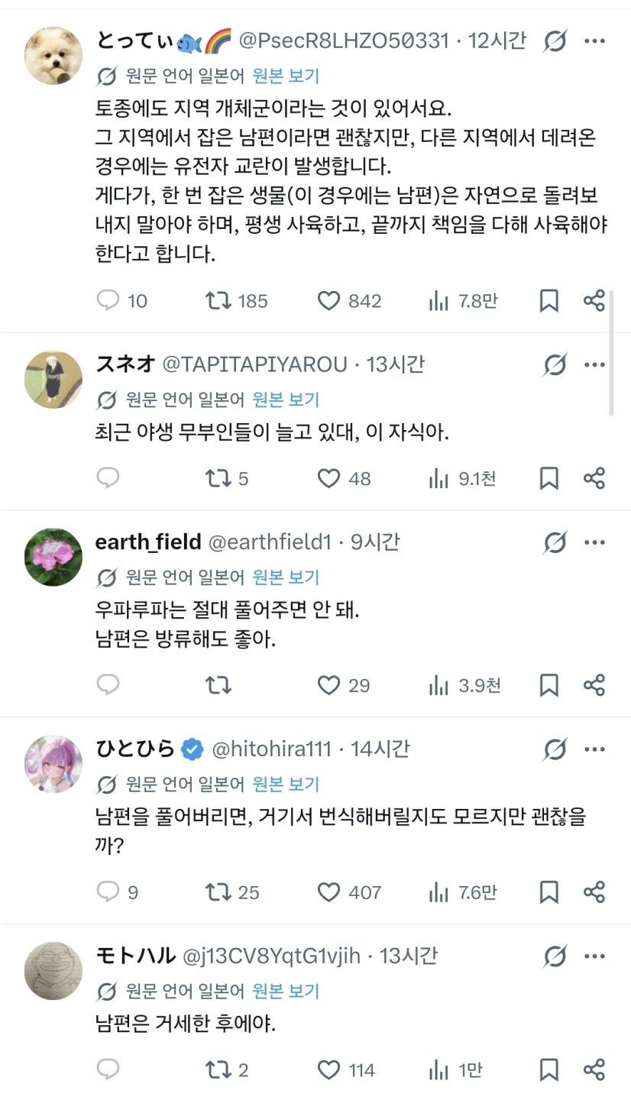Like the tweet by @PsecR8LHZO50331
This screenshot has height=1100, width=631.
click(349, 301)
